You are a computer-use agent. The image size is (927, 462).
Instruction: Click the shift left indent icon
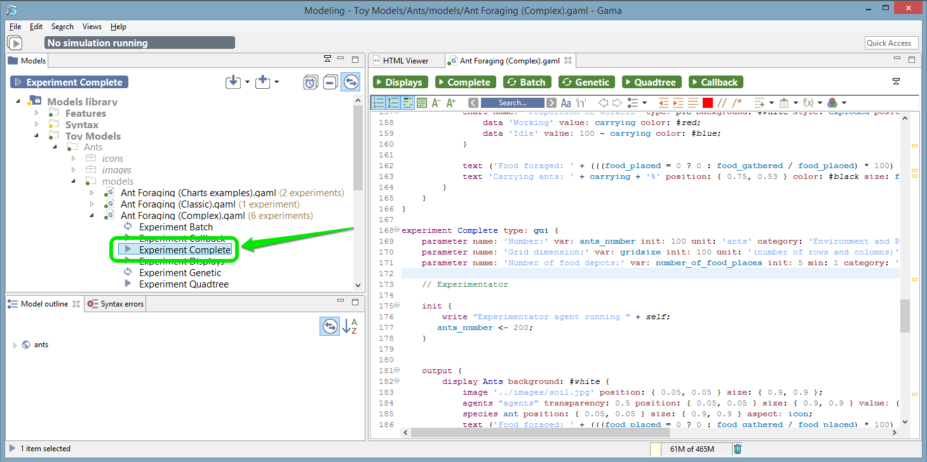coord(664,103)
